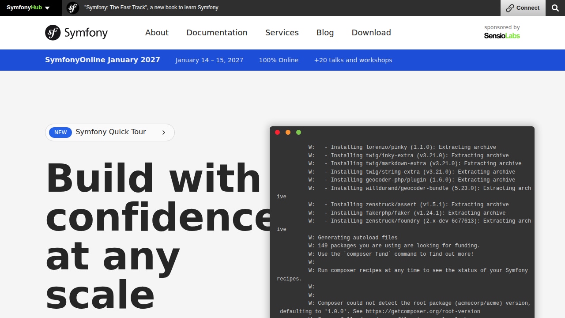Open the Fast Track book announcement link
The image size is (565, 318).
coord(151,8)
